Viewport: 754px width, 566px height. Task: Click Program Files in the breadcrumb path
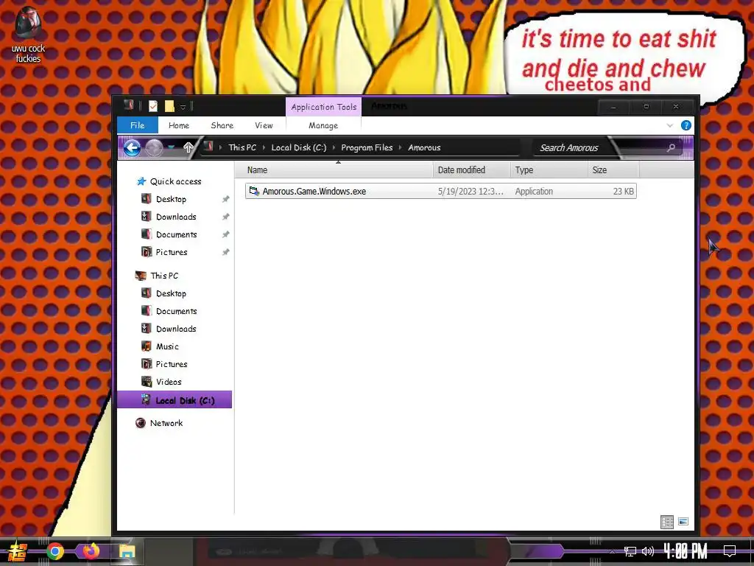[367, 147]
